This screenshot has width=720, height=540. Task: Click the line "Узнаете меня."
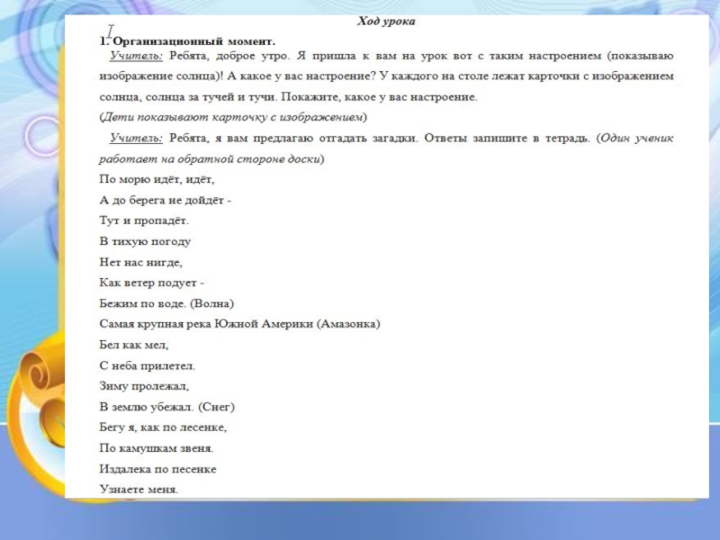[x=139, y=490]
